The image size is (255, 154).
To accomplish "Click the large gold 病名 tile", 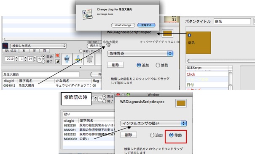I will pos(199,43).
